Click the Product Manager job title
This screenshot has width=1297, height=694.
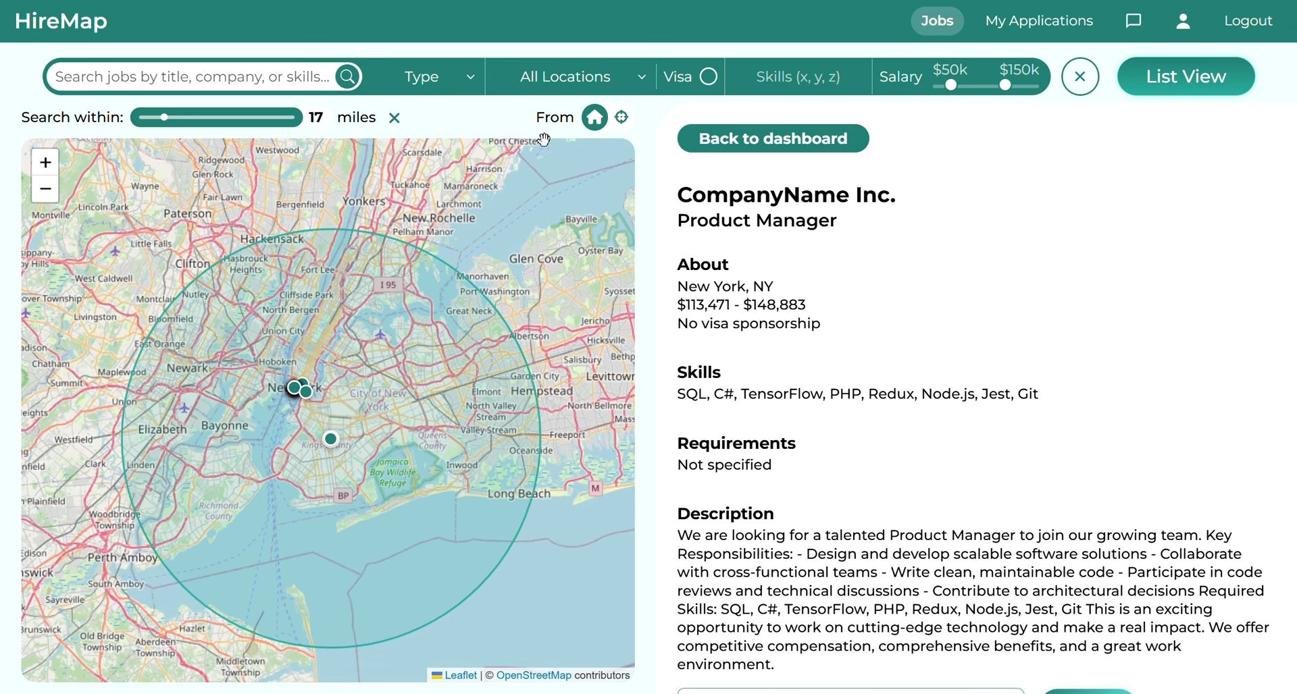point(757,221)
